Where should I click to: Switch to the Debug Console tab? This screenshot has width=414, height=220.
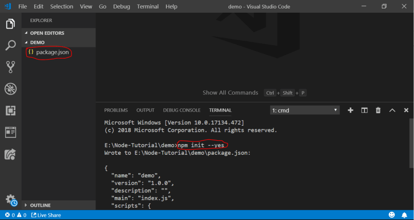point(182,110)
